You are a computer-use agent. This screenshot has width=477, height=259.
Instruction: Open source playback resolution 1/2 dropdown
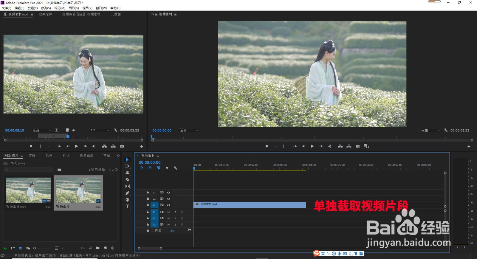tap(100, 130)
